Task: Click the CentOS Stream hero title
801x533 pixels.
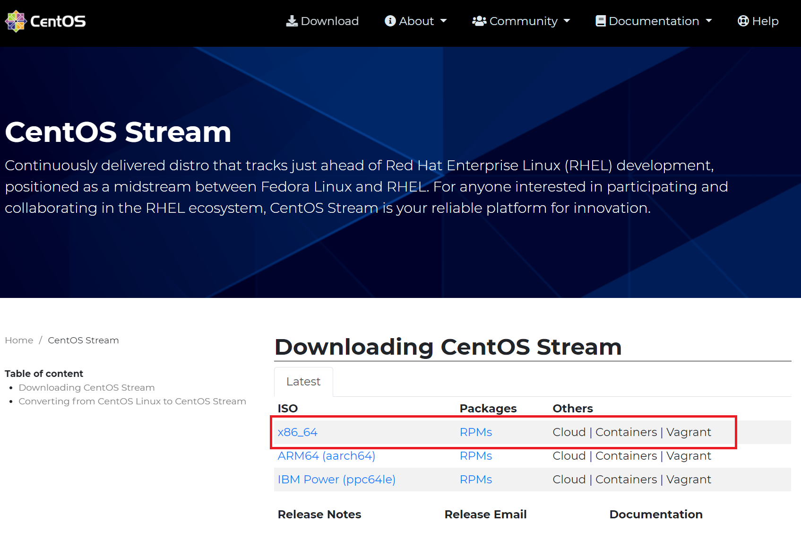Action: pos(118,132)
